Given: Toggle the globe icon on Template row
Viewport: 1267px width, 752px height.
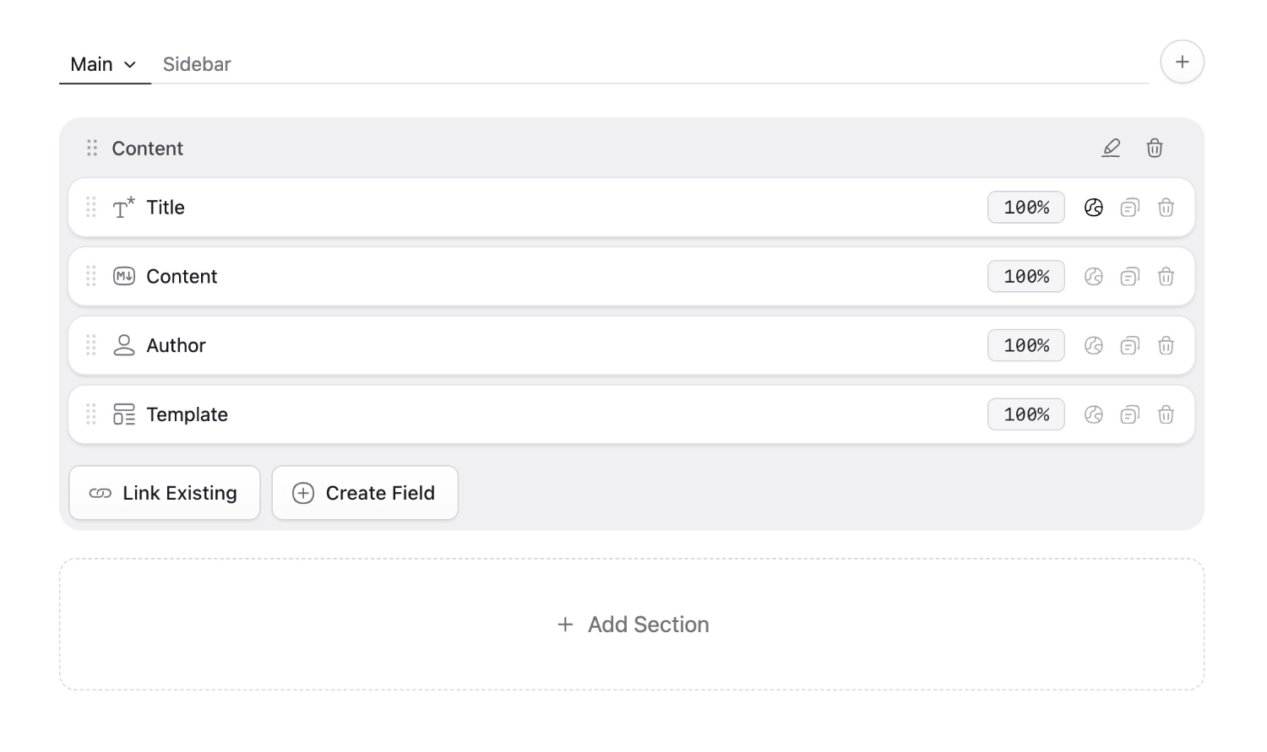Looking at the screenshot, I should [1094, 415].
